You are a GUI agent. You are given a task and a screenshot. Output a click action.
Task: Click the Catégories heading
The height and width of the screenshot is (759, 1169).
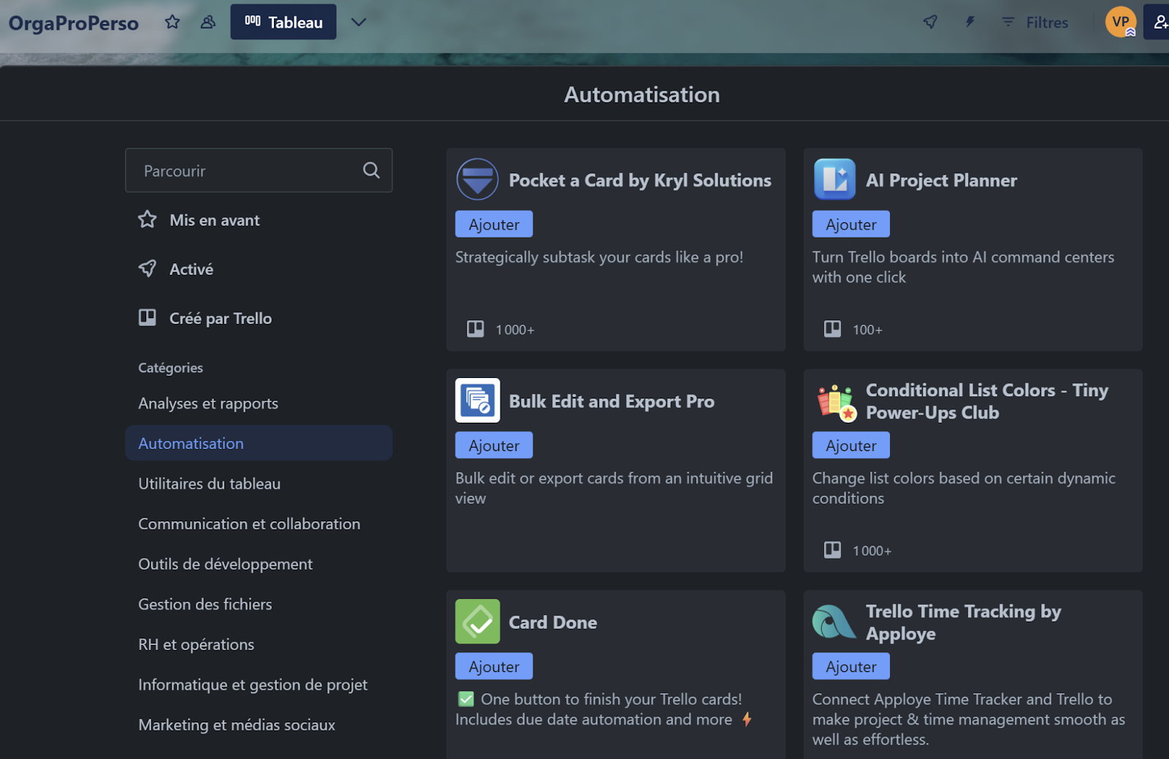171,368
